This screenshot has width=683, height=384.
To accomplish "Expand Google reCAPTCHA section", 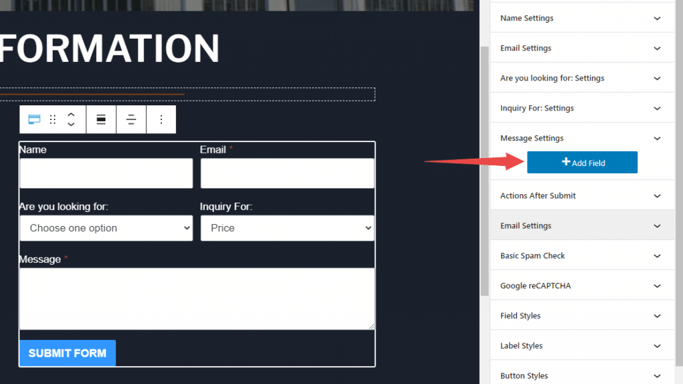I will pyautogui.click(x=582, y=285).
